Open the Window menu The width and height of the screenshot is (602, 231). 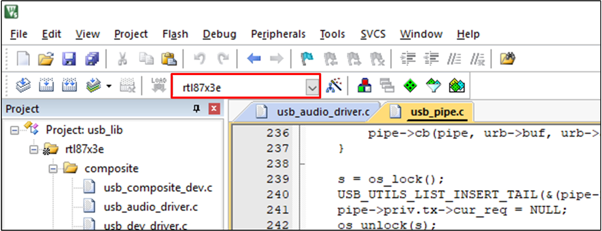(421, 34)
